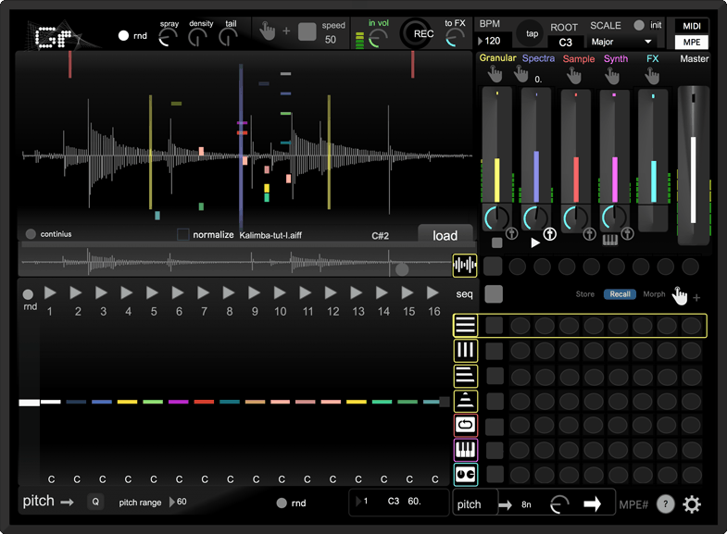Expand the pitch range value arrow
This screenshot has width=727, height=534.
click(x=170, y=503)
